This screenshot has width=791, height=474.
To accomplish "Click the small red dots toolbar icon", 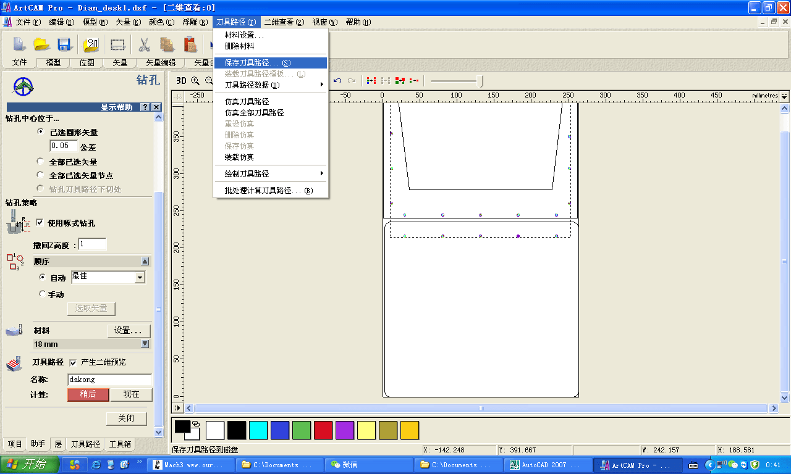I will [x=414, y=80].
